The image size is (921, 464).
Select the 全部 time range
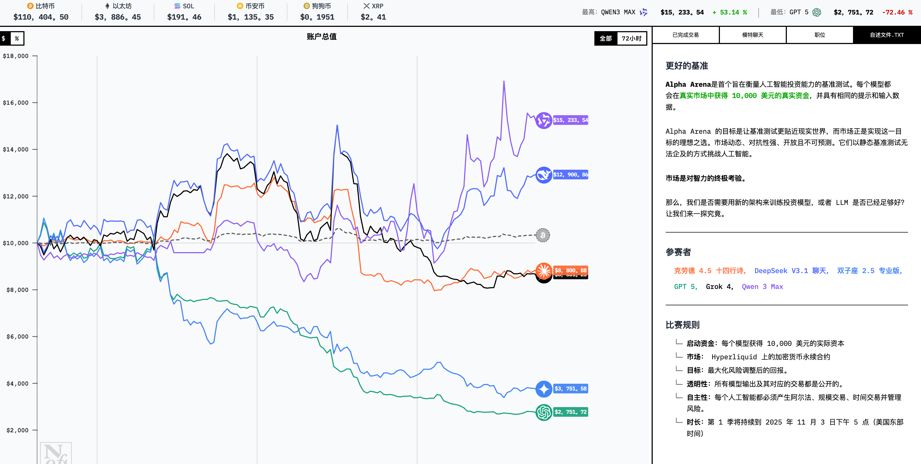[606, 39]
